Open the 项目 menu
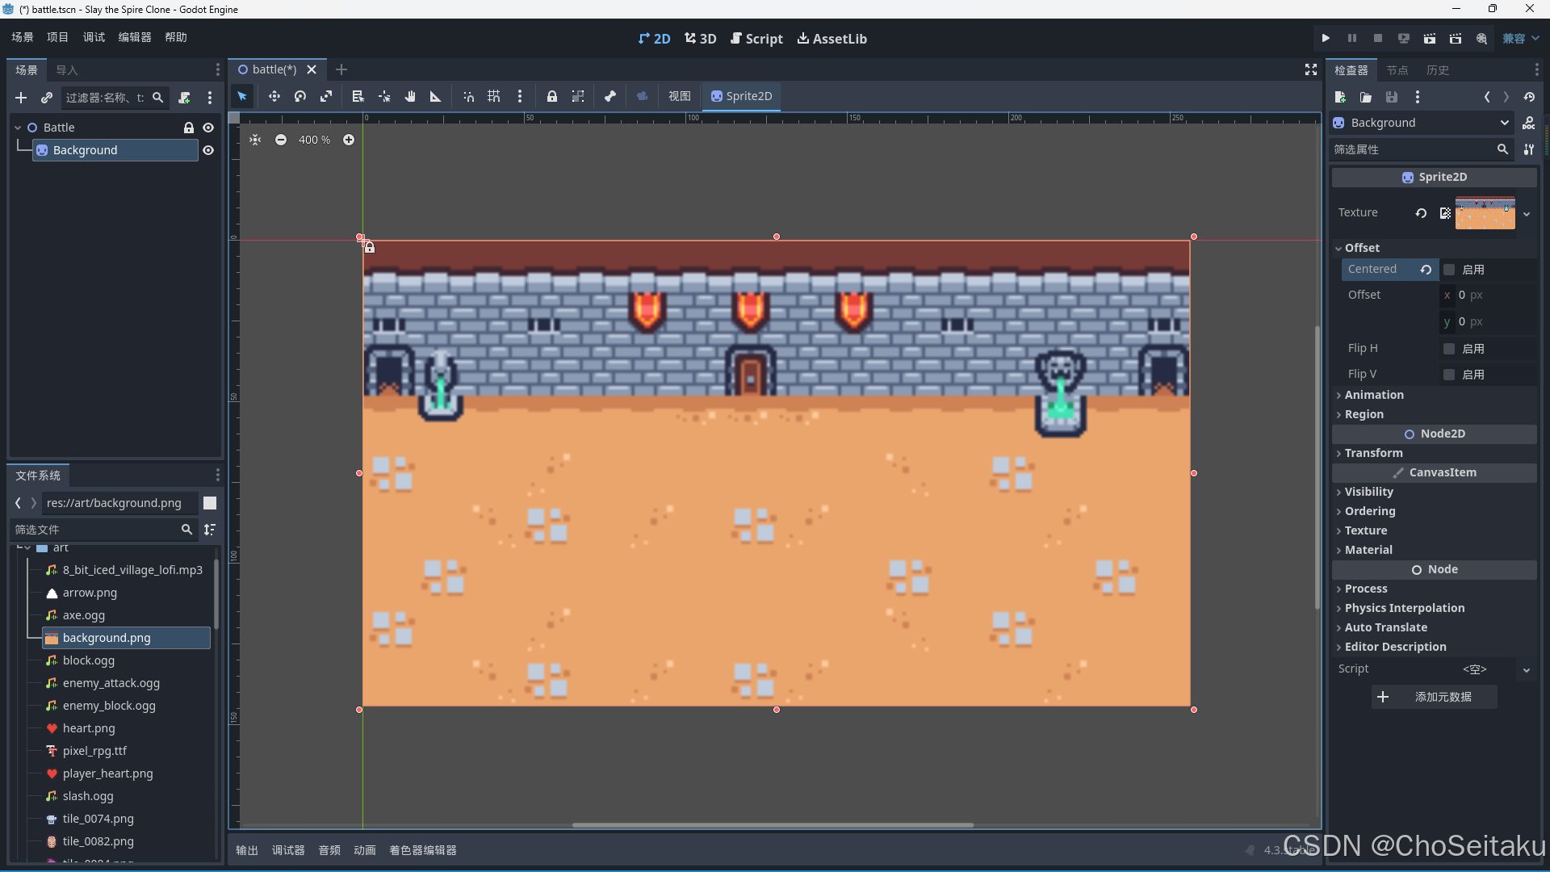 click(x=58, y=37)
